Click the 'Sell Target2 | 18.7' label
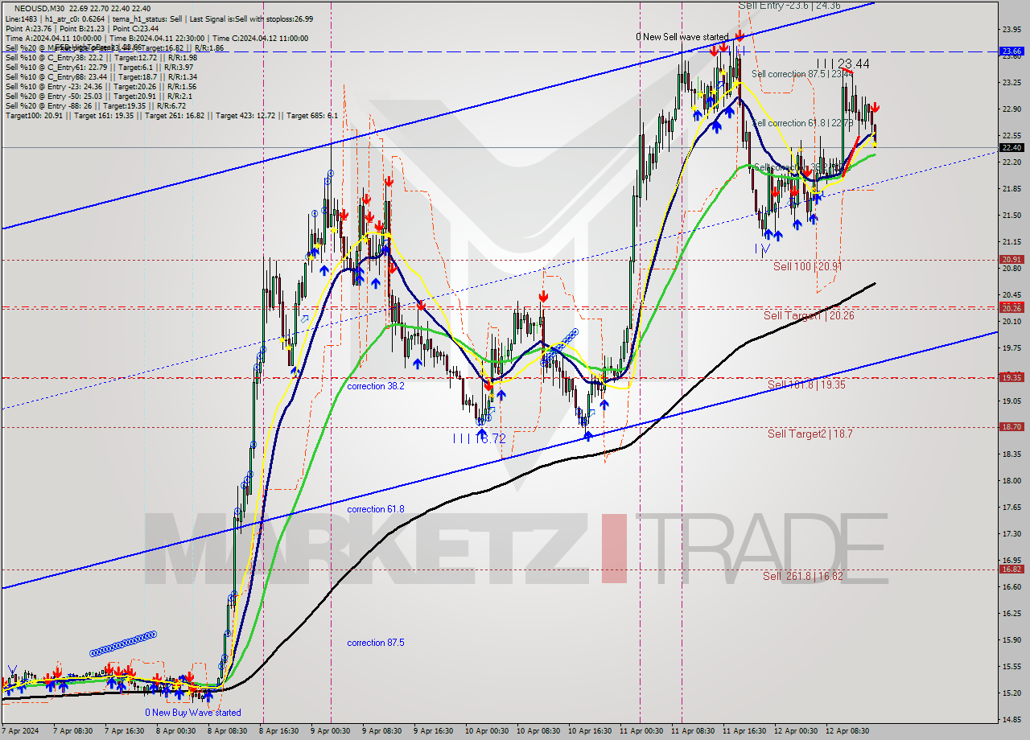Screen dimensions: 1030x740 (810, 434)
